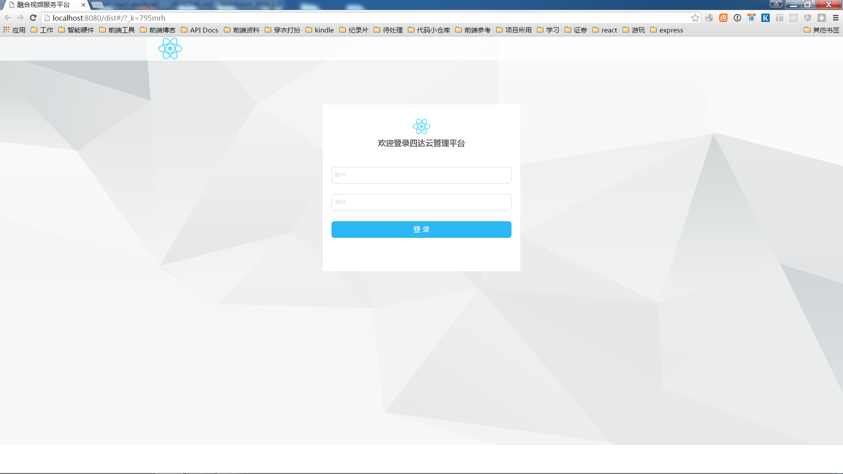
Task: Open the 1Password extension icon
Action: (x=737, y=18)
